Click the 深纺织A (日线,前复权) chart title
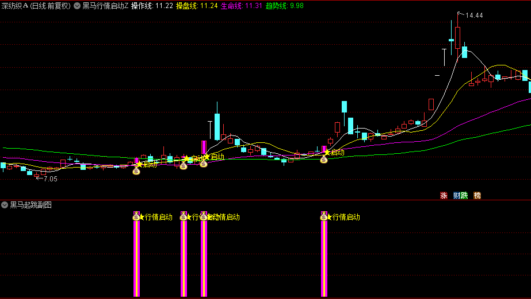Screen dimensions: 531x299 click(x=36, y=6)
